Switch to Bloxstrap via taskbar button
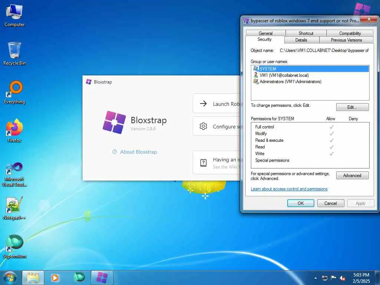The image size is (380, 285). [x=102, y=278]
